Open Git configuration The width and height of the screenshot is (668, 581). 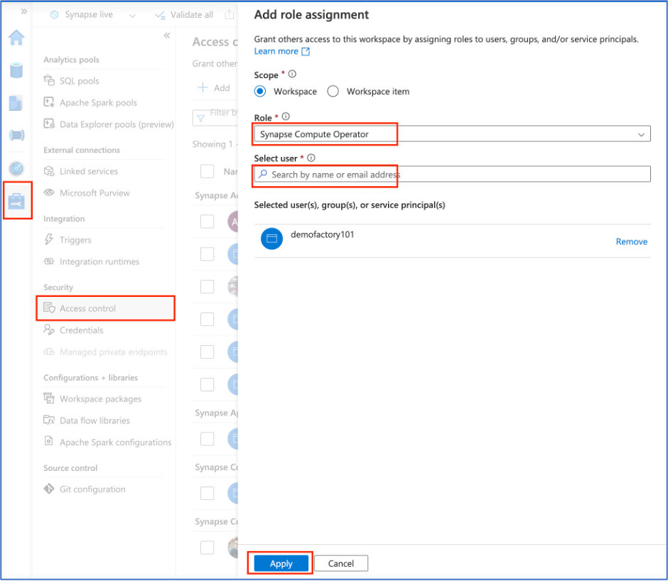point(92,489)
